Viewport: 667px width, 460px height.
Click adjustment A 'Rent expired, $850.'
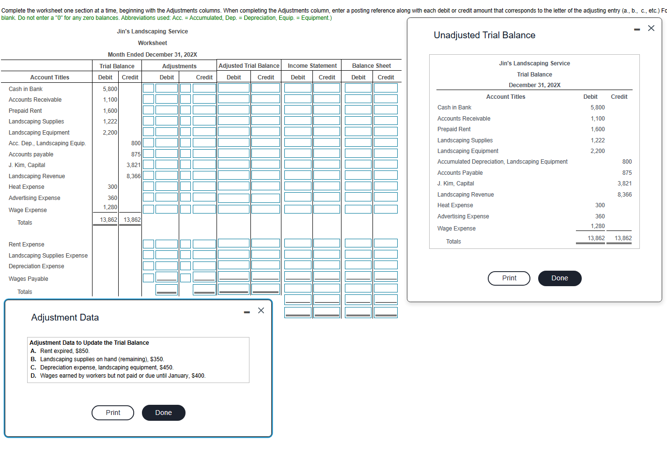click(x=64, y=351)
